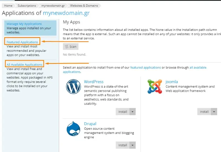
Task: Open All Available Applications sidebar link
Action: point(25,65)
